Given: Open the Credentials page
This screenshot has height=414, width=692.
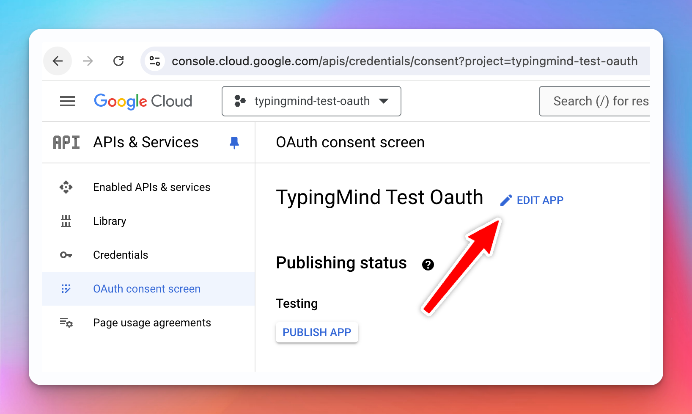Looking at the screenshot, I should [148, 255].
